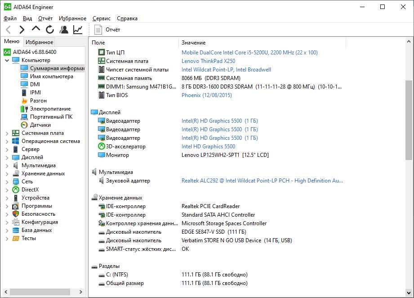The width and height of the screenshot is (414, 298).
Task: Click the Отчёт report document icon
Action: (98, 30)
